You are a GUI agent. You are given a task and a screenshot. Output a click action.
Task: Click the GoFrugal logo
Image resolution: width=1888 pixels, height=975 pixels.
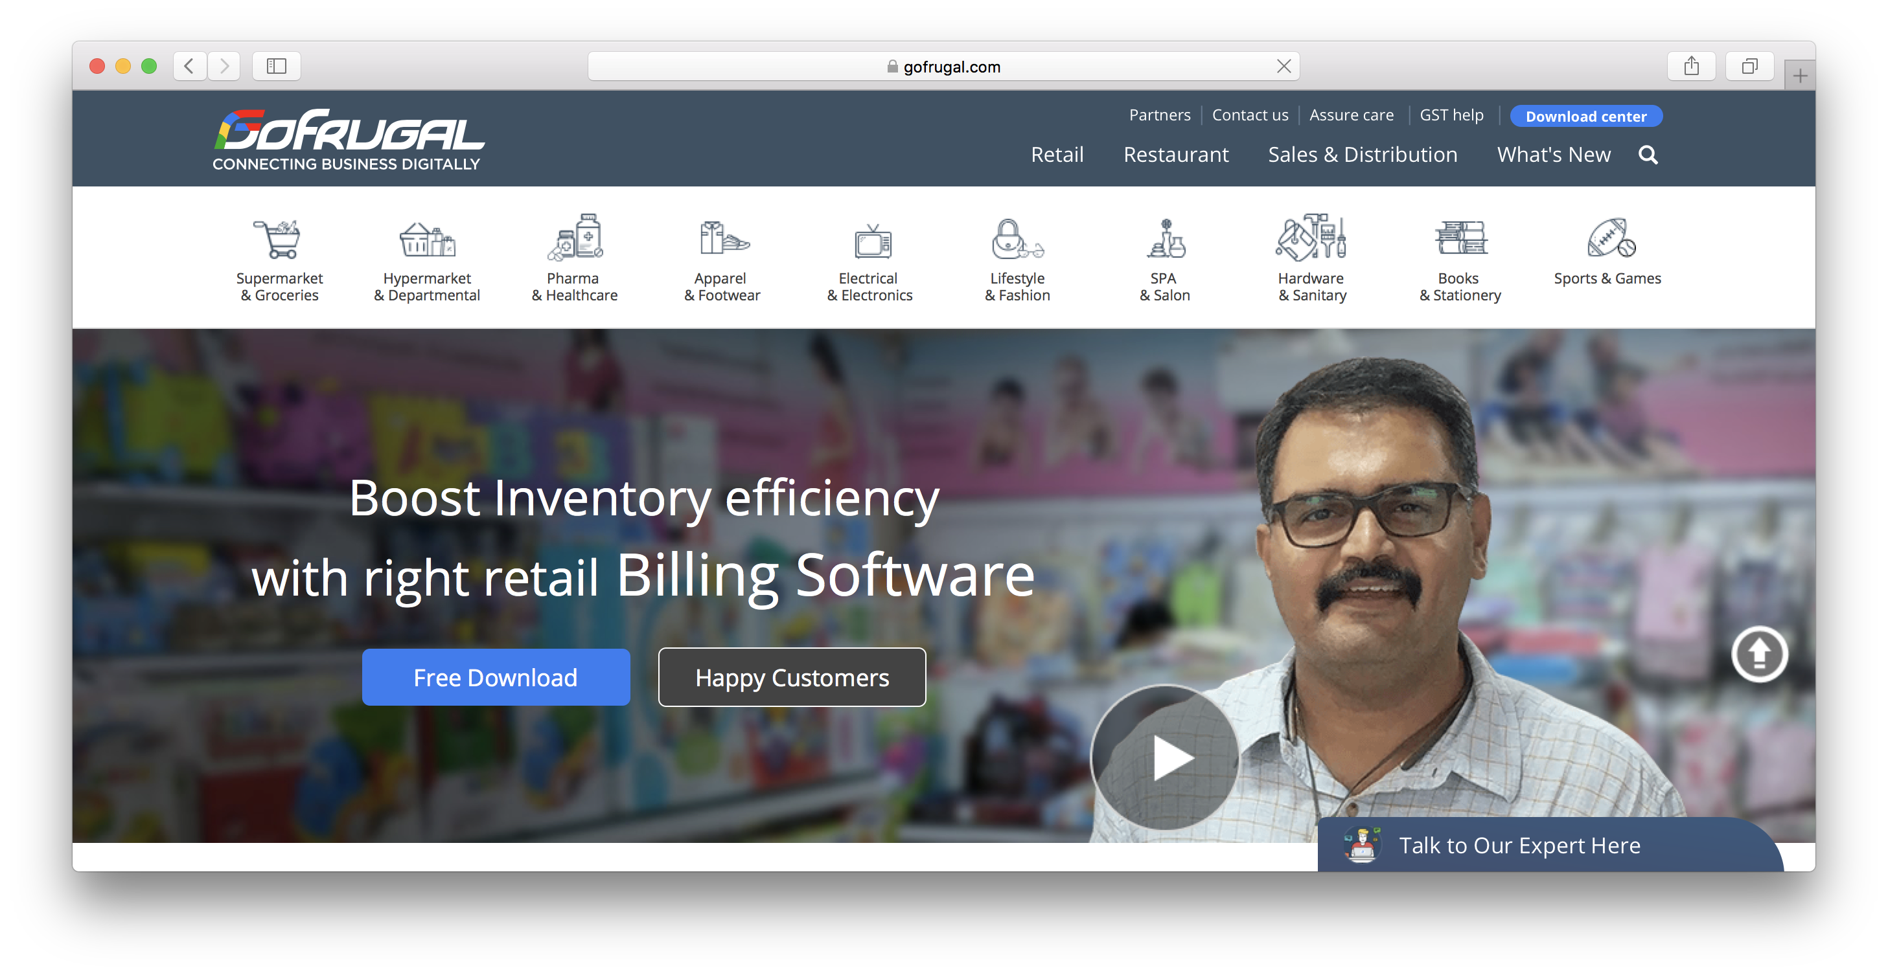(348, 140)
